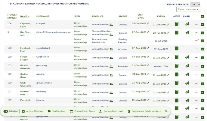Open the Export members dropdown
The width and height of the screenshot is (207, 121).
click(x=188, y=9)
